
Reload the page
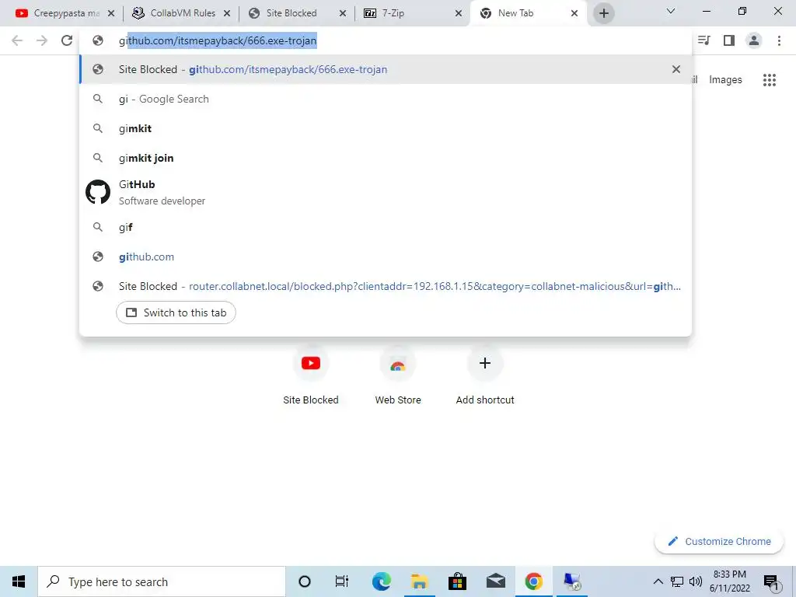[67, 40]
